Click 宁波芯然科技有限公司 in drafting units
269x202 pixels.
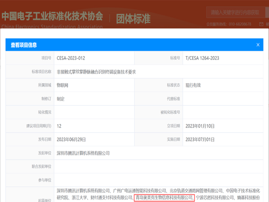click(215, 198)
